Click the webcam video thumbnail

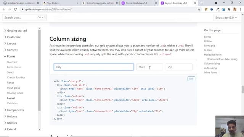coord(230,126)
